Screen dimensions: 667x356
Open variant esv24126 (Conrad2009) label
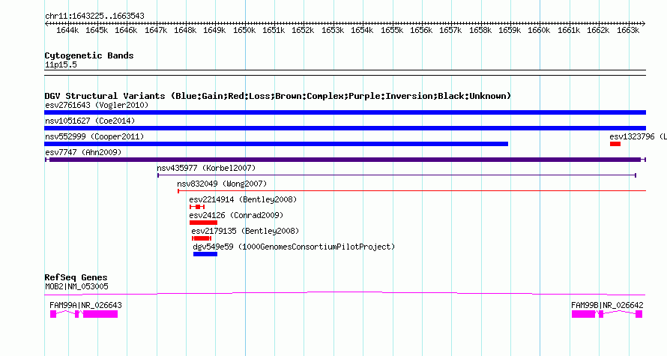[236, 215]
